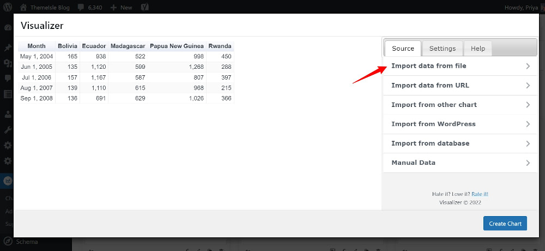This screenshot has height=251, width=545.
Task: Follow the Rate it! link
Action: tap(480, 194)
